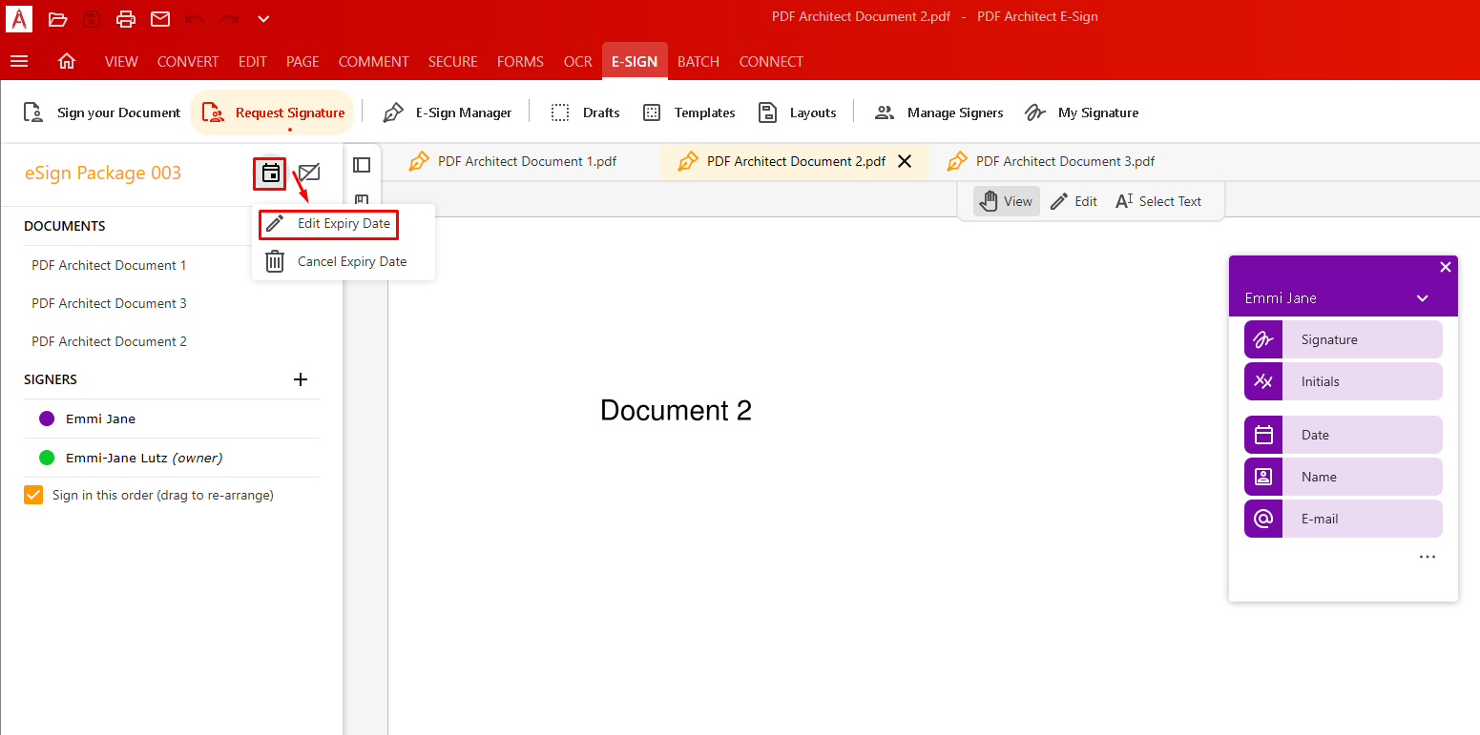
Task: Select the EDIT ribbon tab
Action: [x=253, y=61]
